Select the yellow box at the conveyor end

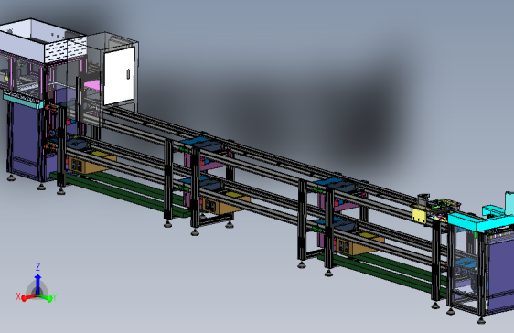point(419,215)
